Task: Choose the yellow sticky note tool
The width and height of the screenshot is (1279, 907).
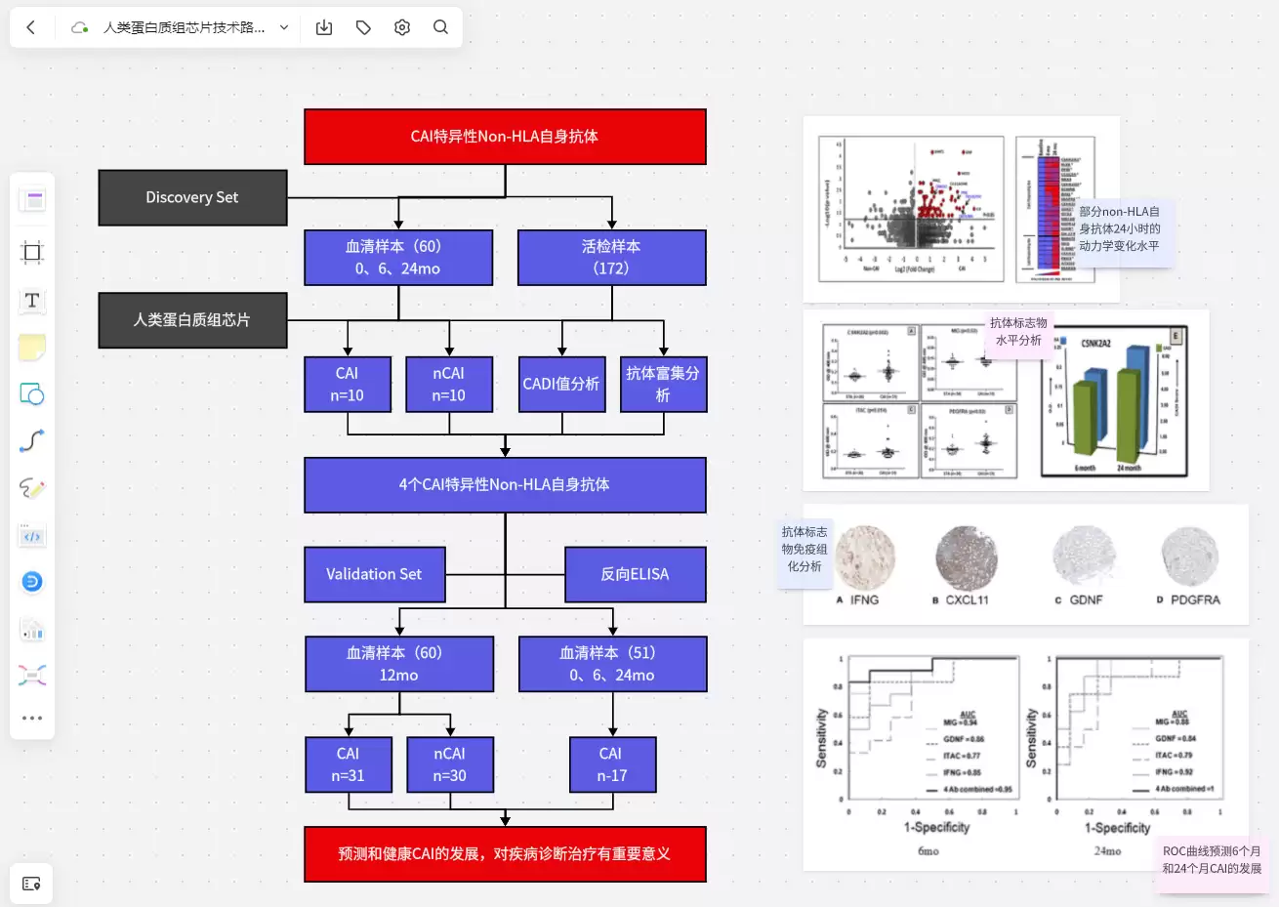Action: (32, 347)
